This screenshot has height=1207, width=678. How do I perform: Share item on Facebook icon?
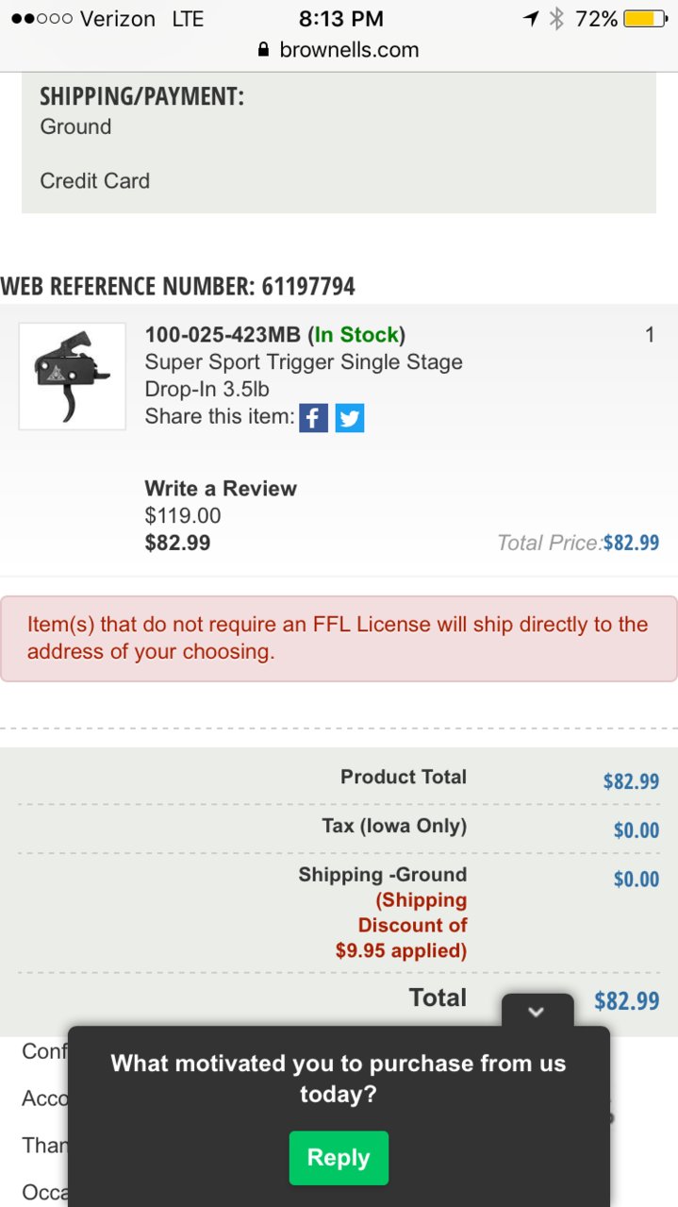pos(313,417)
